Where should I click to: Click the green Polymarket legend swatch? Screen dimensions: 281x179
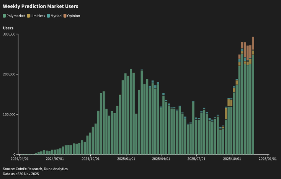(x=4, y=16)
